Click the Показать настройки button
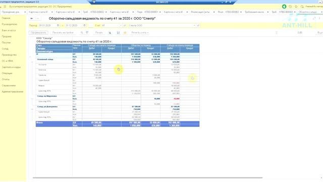 click(63, 32)
